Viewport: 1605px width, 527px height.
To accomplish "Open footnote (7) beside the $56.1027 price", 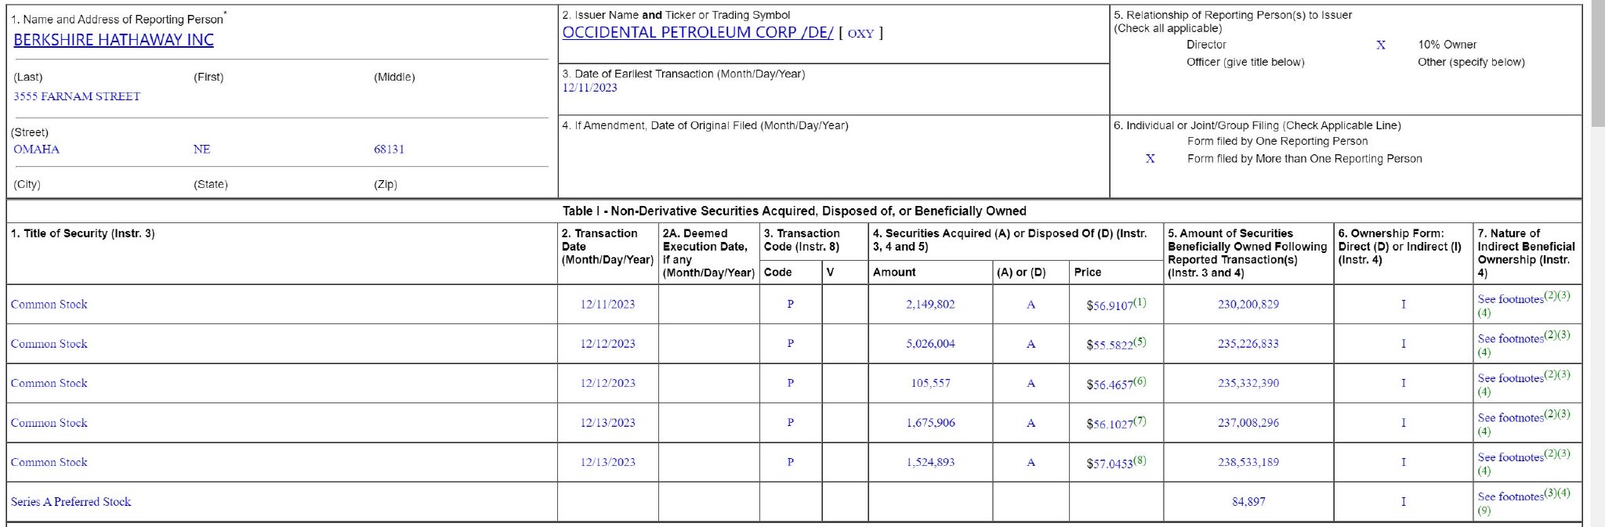I will [1140, 421].
